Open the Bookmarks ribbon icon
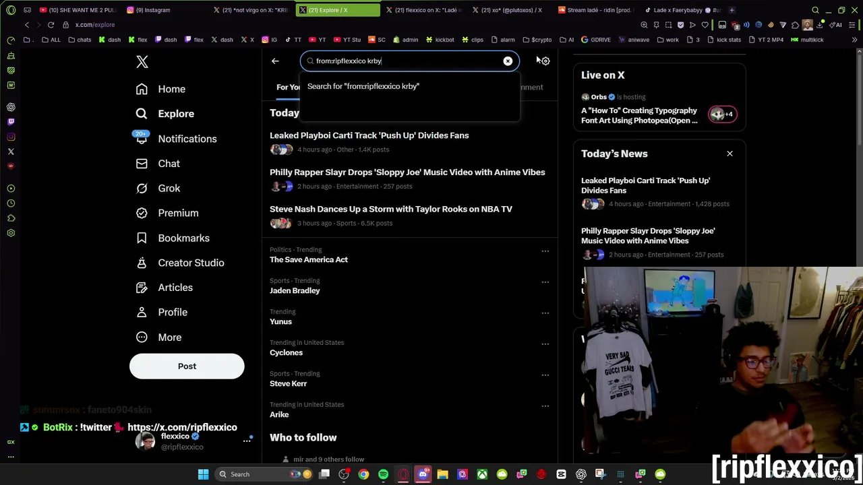 (x=142, y=238)
